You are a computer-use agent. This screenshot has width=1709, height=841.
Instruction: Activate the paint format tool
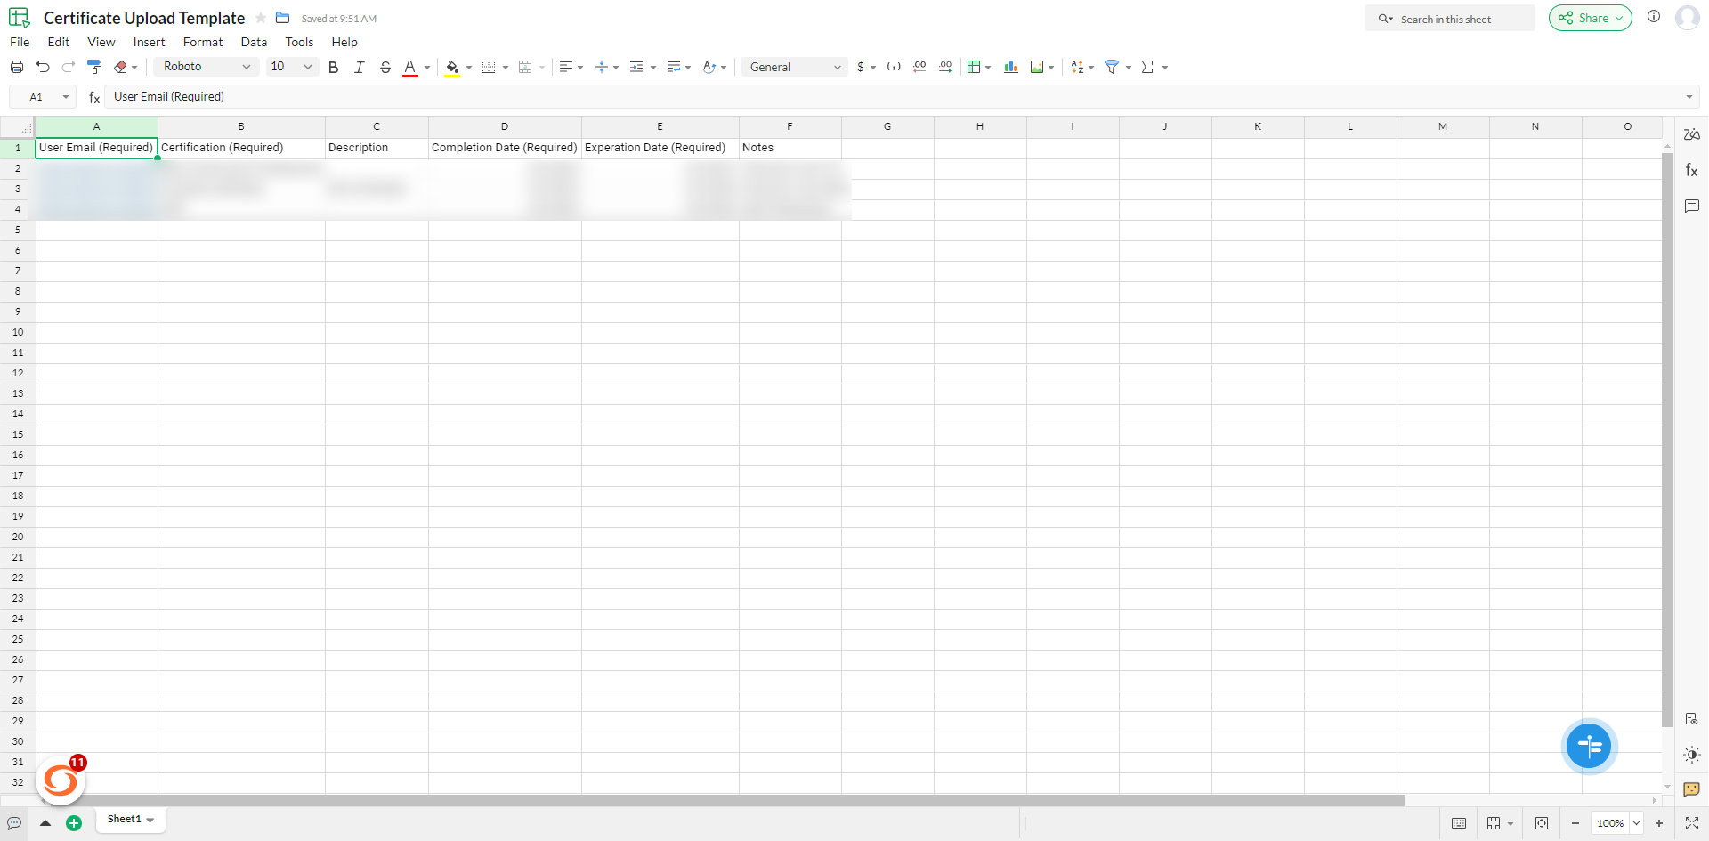click(x=94, y=67)
